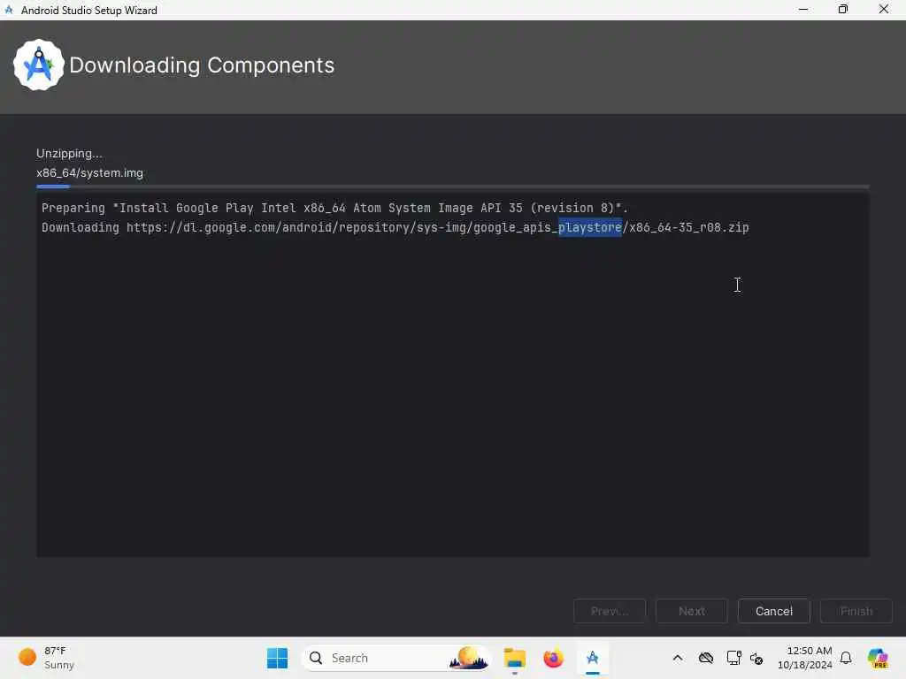Click the unzipping progress bar
The image size is (906, 679).
tap(452, 187)
